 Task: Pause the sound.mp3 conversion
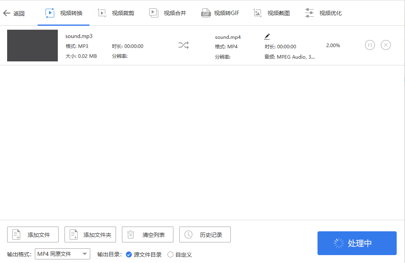pyautogui.click(x=370, y=45)
